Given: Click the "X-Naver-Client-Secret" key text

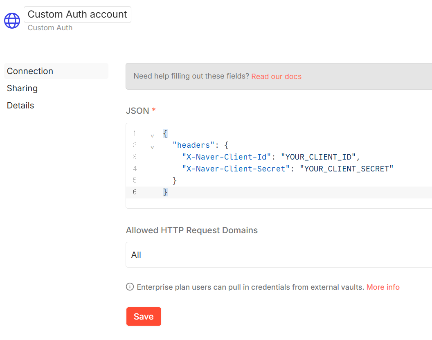Looking at the screenshot, I should coord(236,169).
